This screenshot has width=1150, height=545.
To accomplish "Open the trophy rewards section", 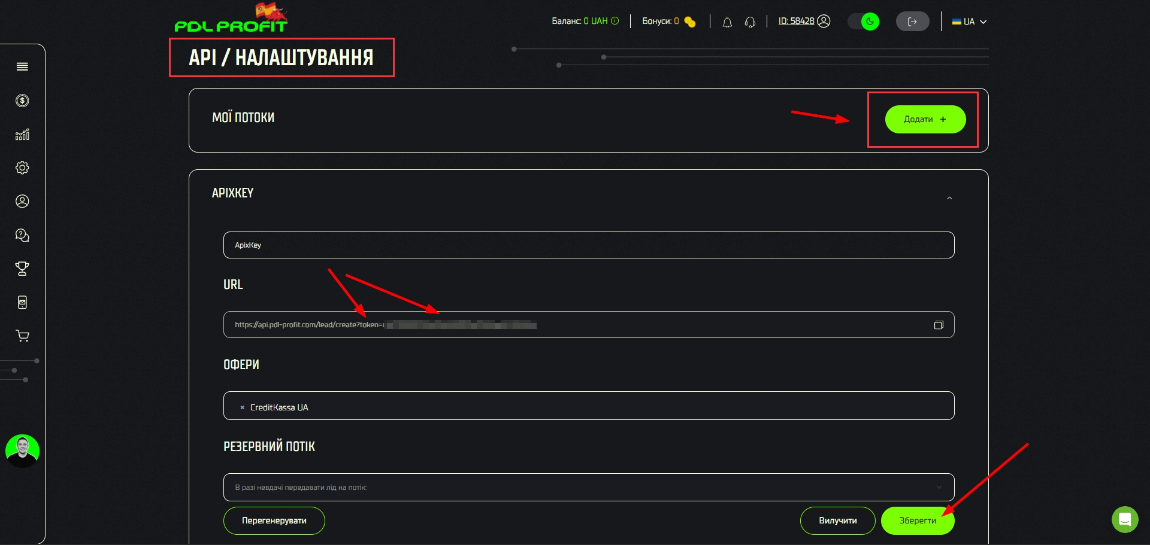I will point(22,269).
